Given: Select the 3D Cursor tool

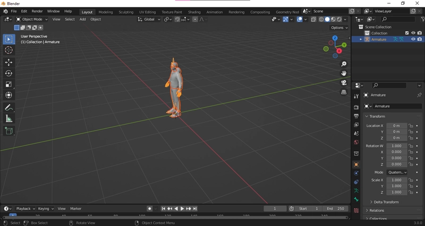Looking at the screenshot, I should [x=8, y=50].
